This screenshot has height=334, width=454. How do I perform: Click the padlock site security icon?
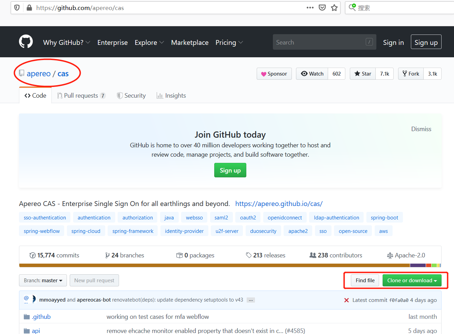29,8
